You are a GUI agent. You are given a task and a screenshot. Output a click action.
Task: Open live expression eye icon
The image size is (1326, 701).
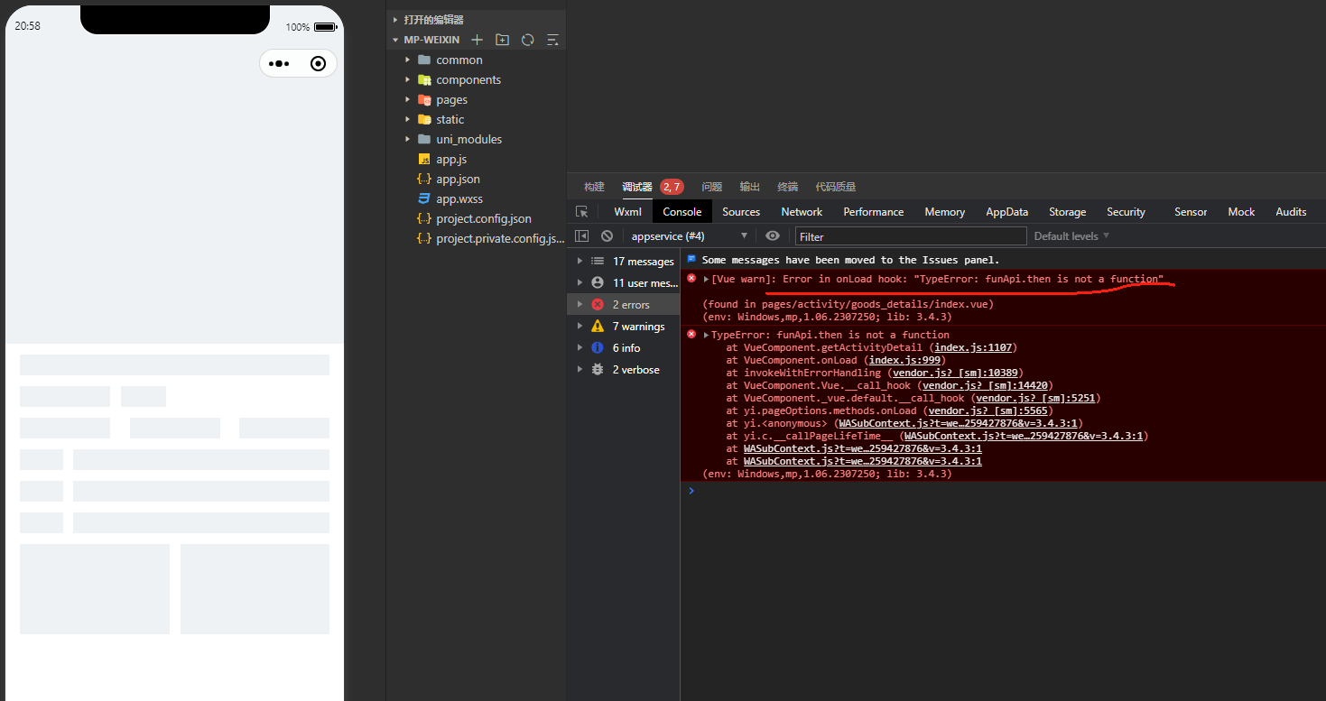point(773,235)
